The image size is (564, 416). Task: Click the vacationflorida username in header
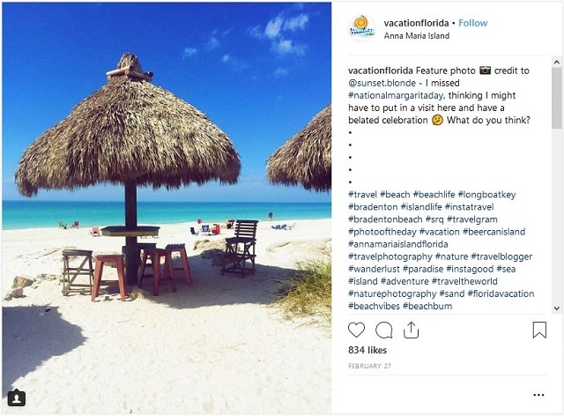[x=416, y=23]
